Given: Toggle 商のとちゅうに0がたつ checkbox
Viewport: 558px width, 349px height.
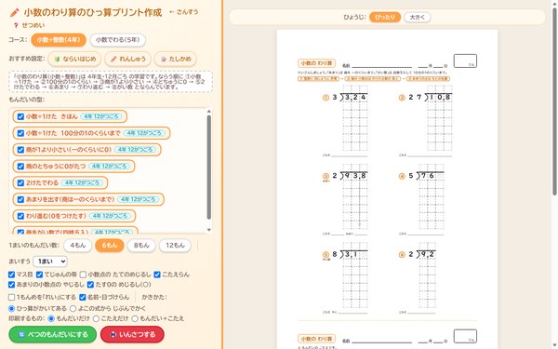Looking at the screenshot, I should pos(20,167).
